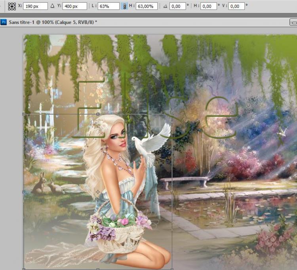The height and width of the screenshot is (270, 297).
Task: Click the vertical skew input field
Action: tap(237, 6)
